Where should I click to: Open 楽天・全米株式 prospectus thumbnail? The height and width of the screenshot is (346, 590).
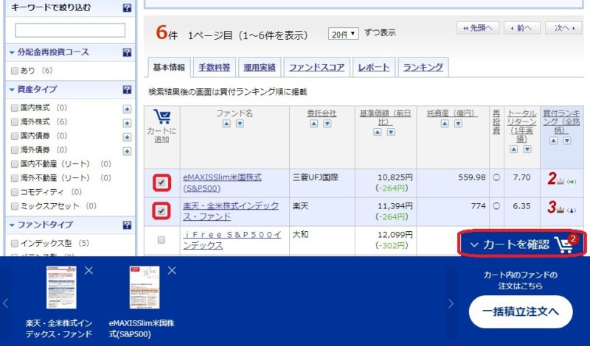[61, 287]
